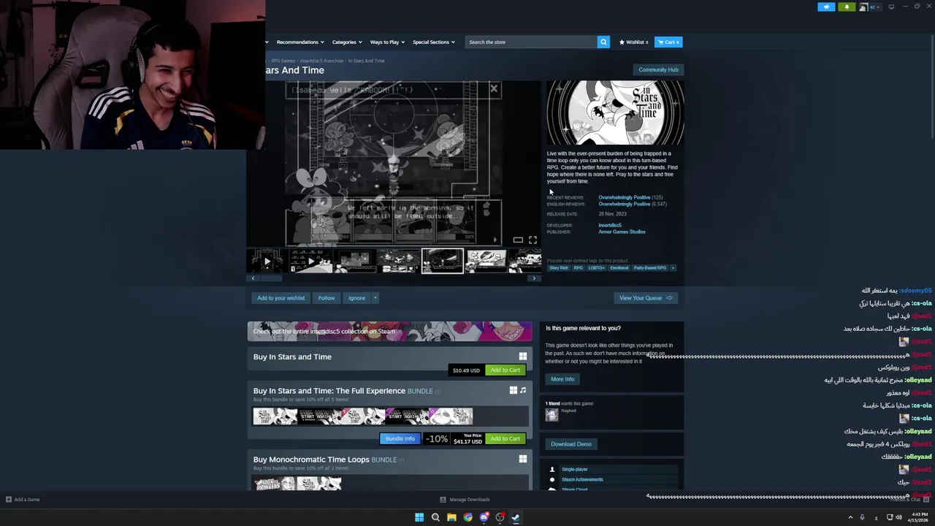Image resolution: width=935 pixels, height=526 pixels.
Task: Open the Steam Achievements feature link
Action: pos(582,480)
